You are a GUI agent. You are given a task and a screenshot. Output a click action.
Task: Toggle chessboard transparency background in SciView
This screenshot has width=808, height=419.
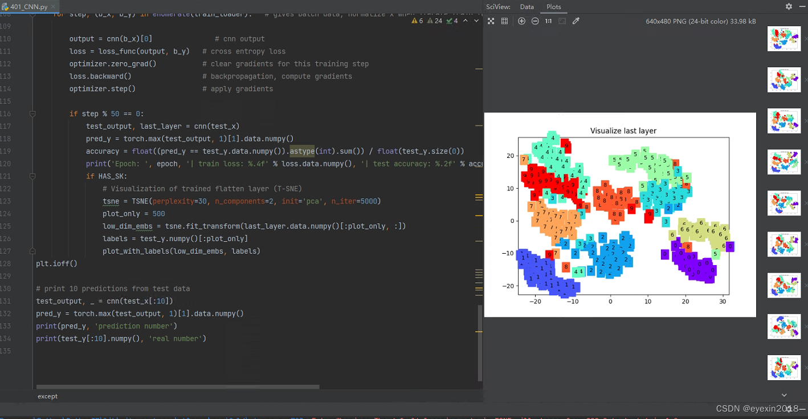coord(491,21)
